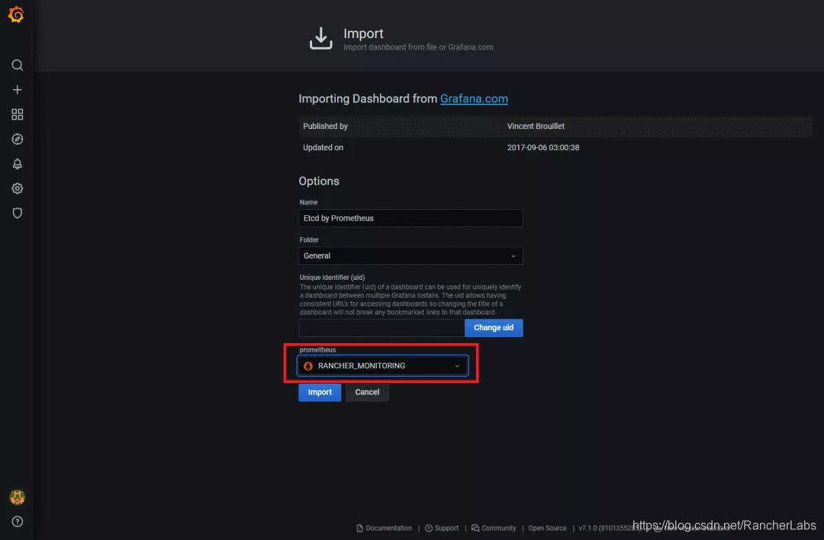Click the Cancel button

367,392
